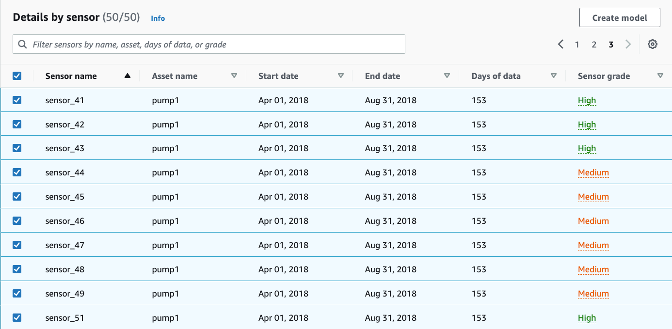Deselect sensor_46 checkbox
The height and width of the screenshot is (329, 672).
pos(17,221)
